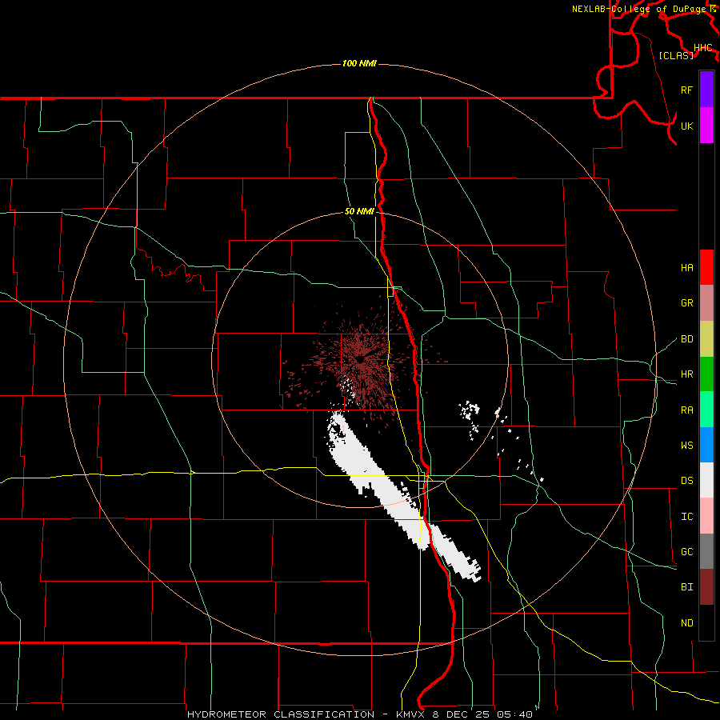Click the Hydrometeor Classification title caption
720x720 pixels.
point(360,714)
